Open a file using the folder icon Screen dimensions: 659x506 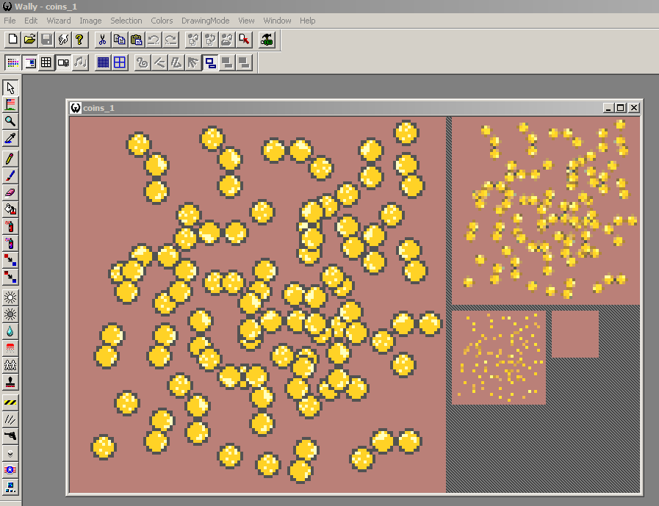click(29, 40)
